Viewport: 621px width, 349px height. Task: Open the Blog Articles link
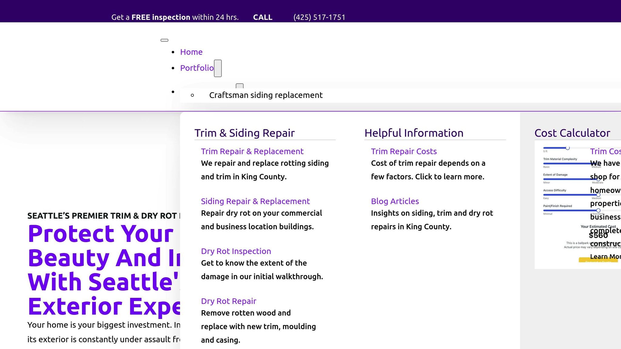[x=395, y=201]
